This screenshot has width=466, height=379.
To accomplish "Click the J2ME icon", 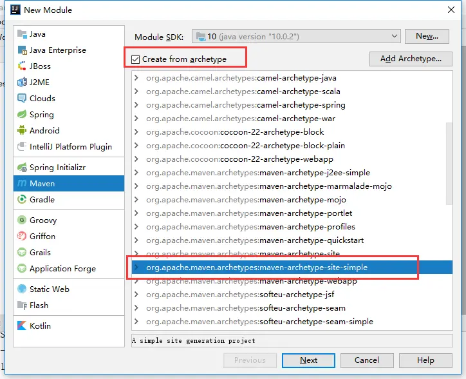I will (x=22, y=82).
